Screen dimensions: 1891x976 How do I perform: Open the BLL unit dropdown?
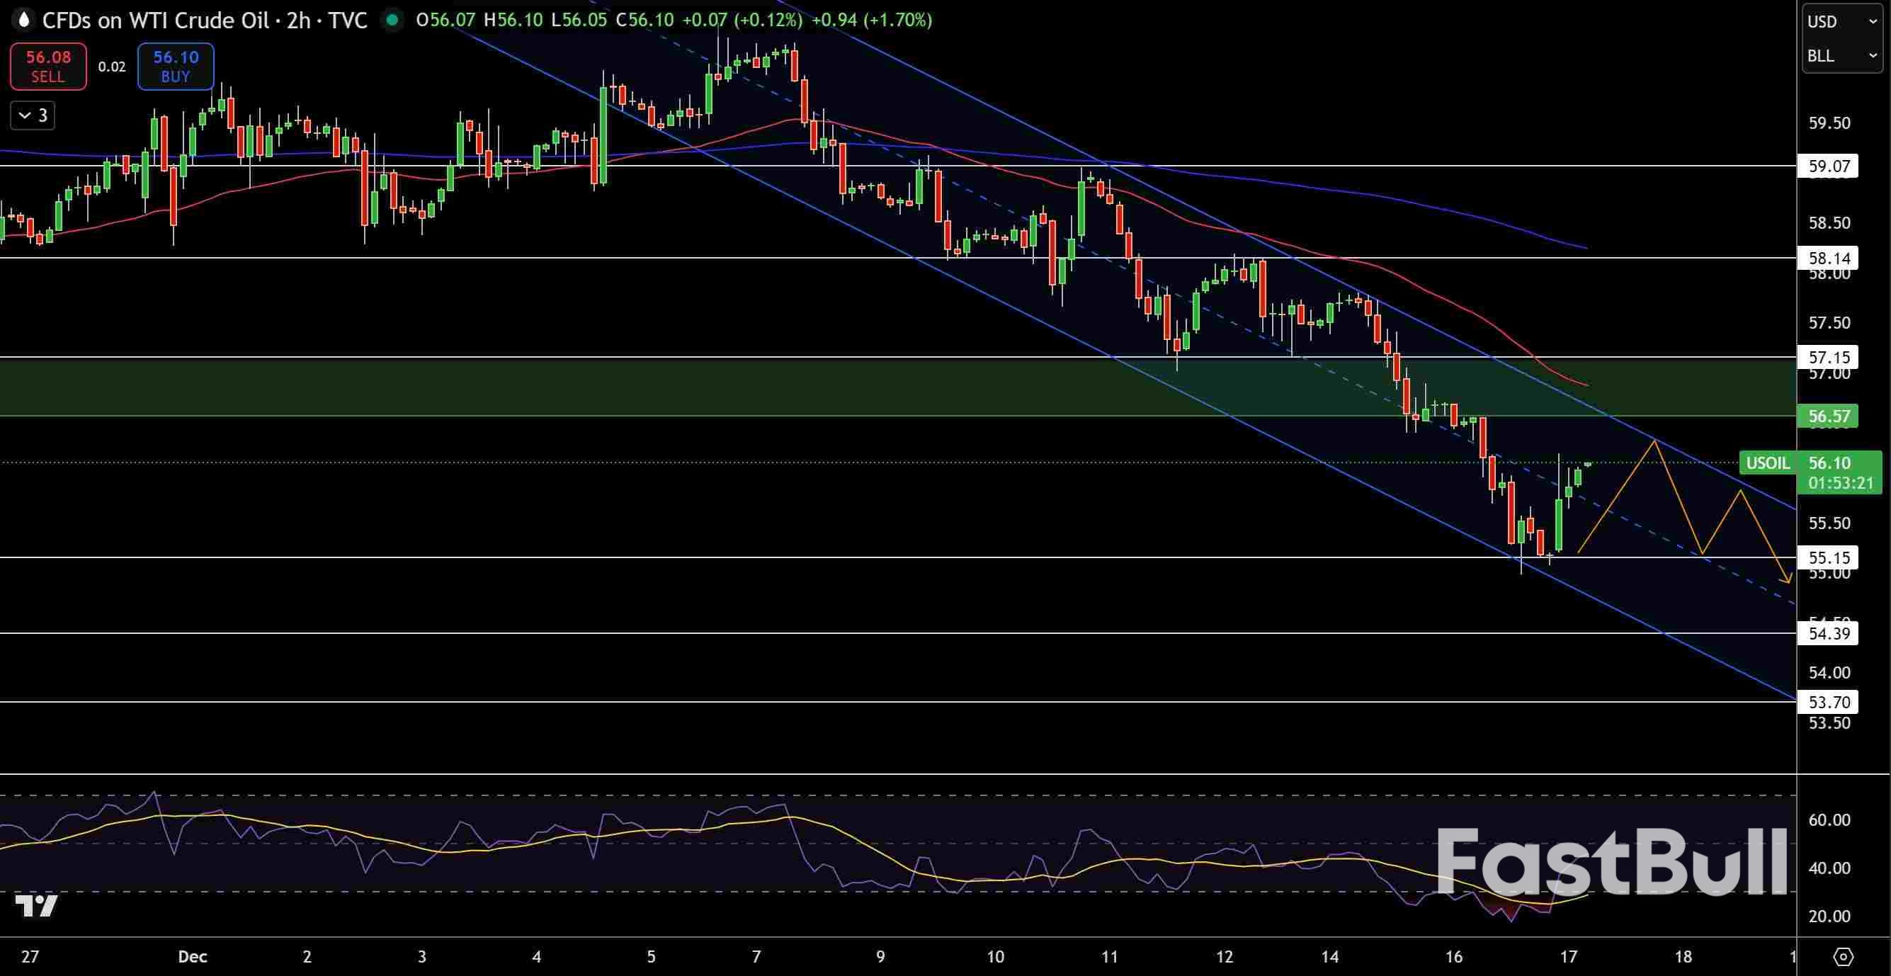1841,56
